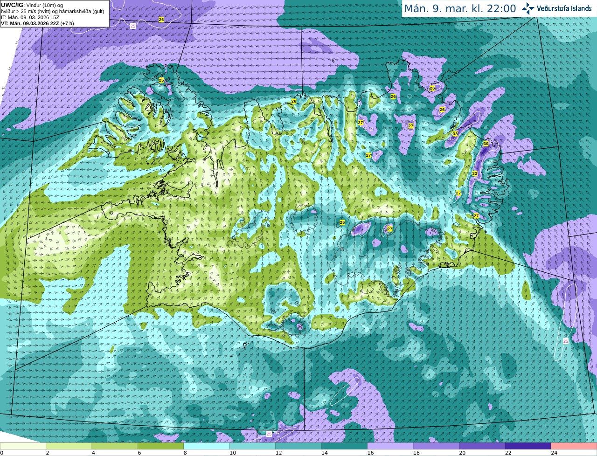597x456 pixels.
Task: Click the '8' tick label on colour scale
Action: 185,453
